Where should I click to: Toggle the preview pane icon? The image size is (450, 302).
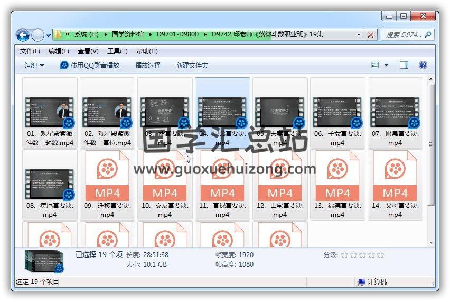point(404,65)
